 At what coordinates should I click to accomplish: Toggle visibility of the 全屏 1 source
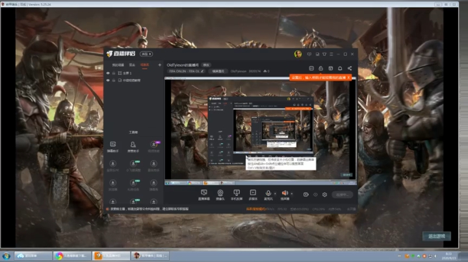108,73
